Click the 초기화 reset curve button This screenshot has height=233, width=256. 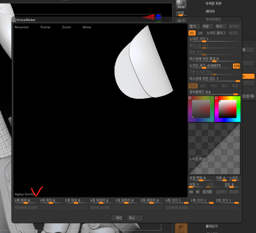[x=207, y=192]
